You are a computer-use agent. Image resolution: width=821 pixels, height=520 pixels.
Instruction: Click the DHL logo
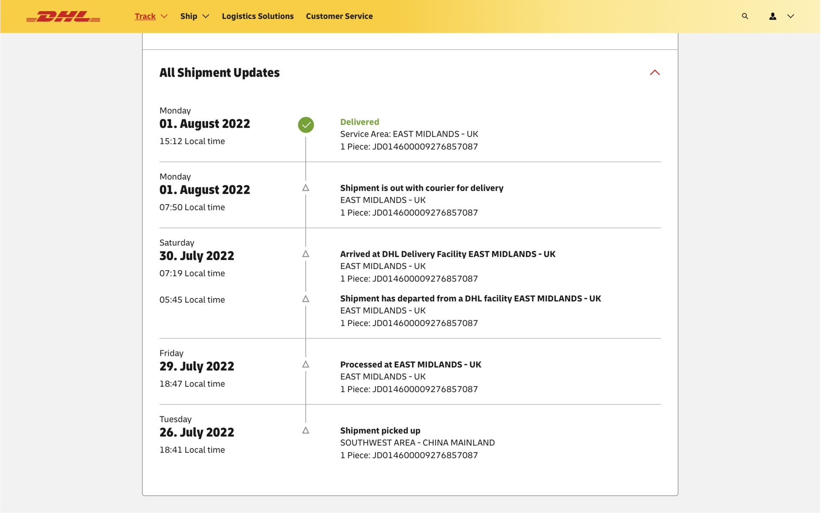click(63, 16)
